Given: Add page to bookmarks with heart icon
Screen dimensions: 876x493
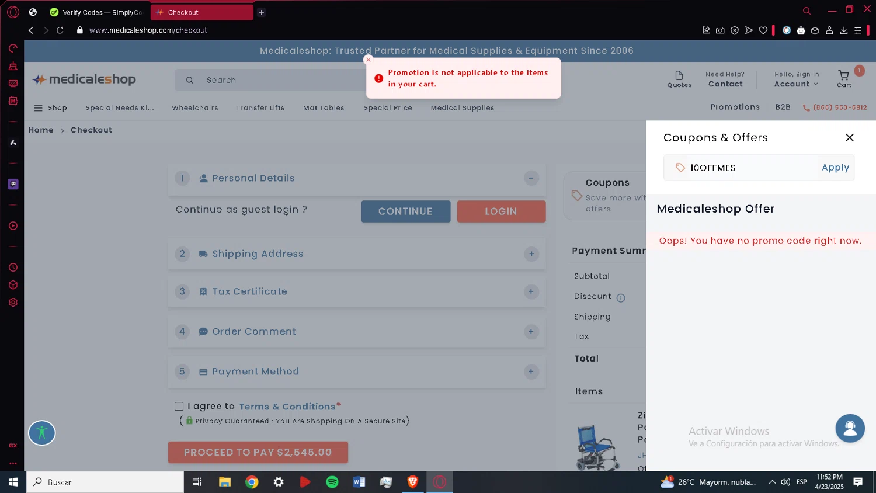Looking at the screenshot, I should (763, 30).
